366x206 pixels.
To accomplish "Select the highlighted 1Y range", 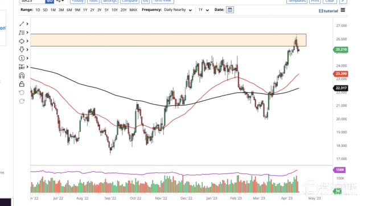I will pos(85,10).
